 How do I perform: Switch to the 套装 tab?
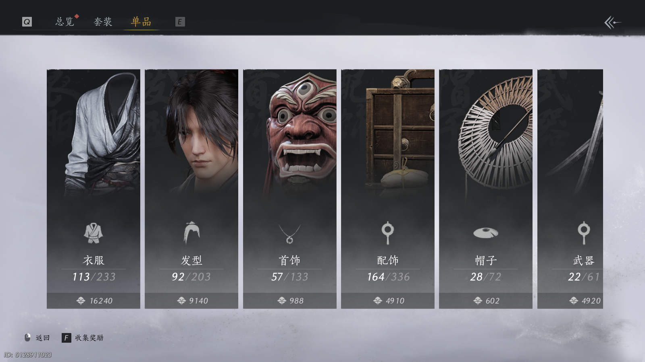[x=103, y=21]
